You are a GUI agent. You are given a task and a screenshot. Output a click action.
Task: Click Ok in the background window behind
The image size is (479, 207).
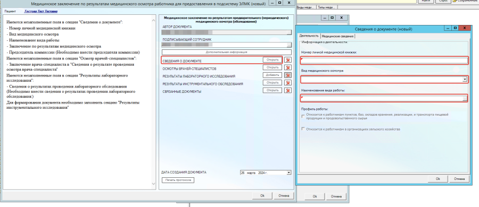point(315,196)
